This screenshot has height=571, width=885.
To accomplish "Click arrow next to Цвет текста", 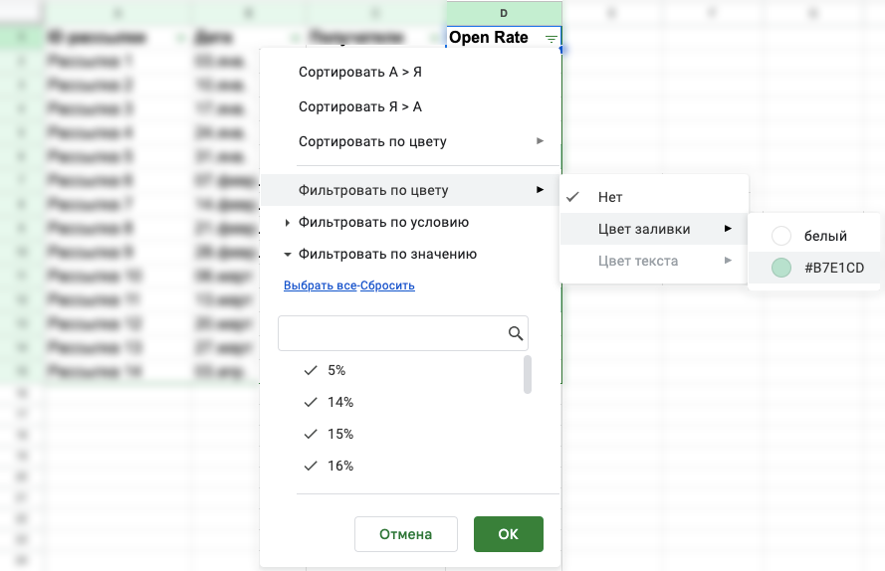I will point(728,260).
